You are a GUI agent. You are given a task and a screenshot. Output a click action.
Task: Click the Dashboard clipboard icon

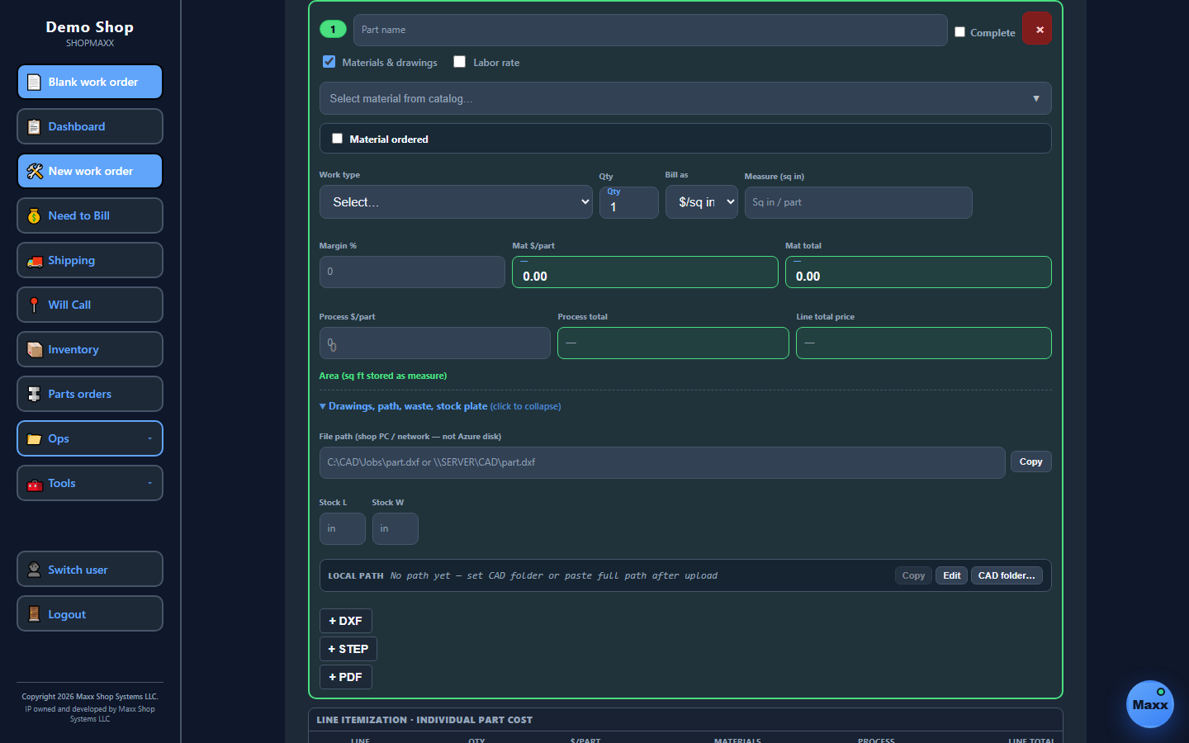point(34,127)
